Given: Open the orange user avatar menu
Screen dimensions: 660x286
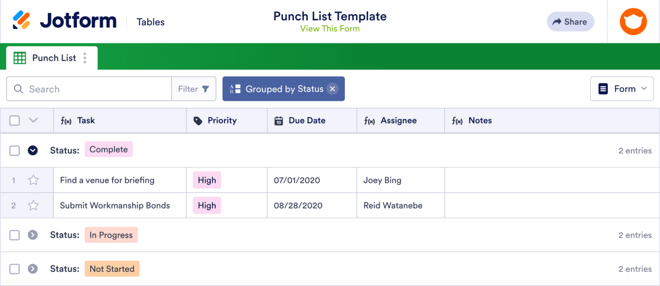Looking at the screenshot, I should coord(633,21).
